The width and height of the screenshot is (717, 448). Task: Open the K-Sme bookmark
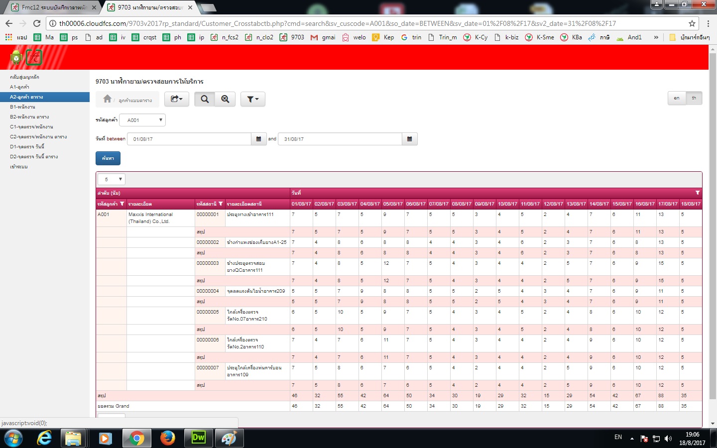pyautogui.click(x=540, y=37)
